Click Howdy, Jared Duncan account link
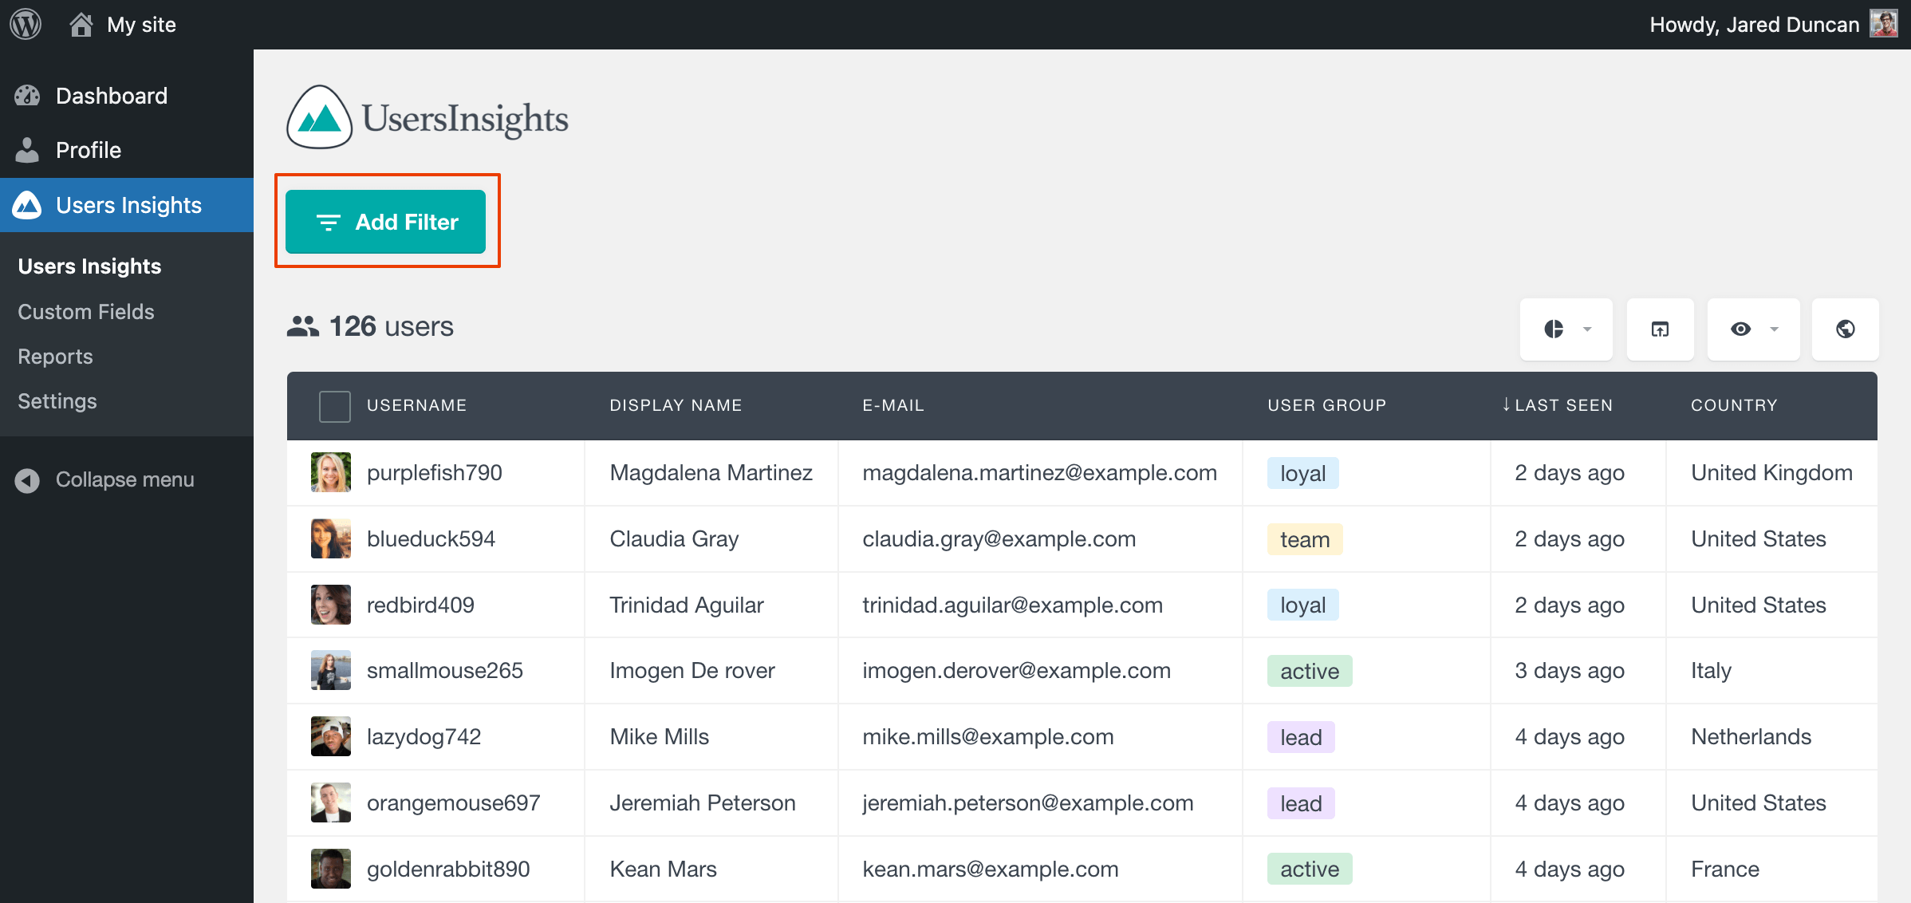 pyautogui.click(x=1754, y=25)
